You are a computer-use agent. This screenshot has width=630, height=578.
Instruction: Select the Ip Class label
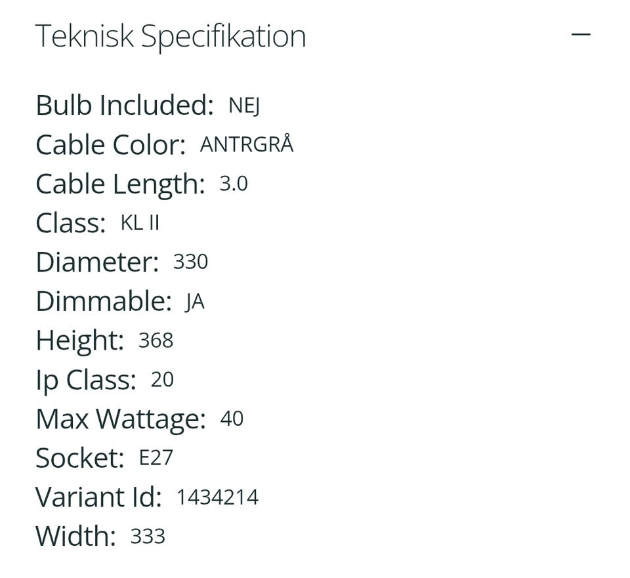tap(86, 380)
